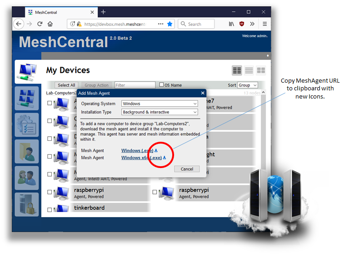Image resolution: width=344 pixels, height=262 pixels.
Task: Download the Windows x64 (.exe) agent link
Action: (x=141, y=158)
